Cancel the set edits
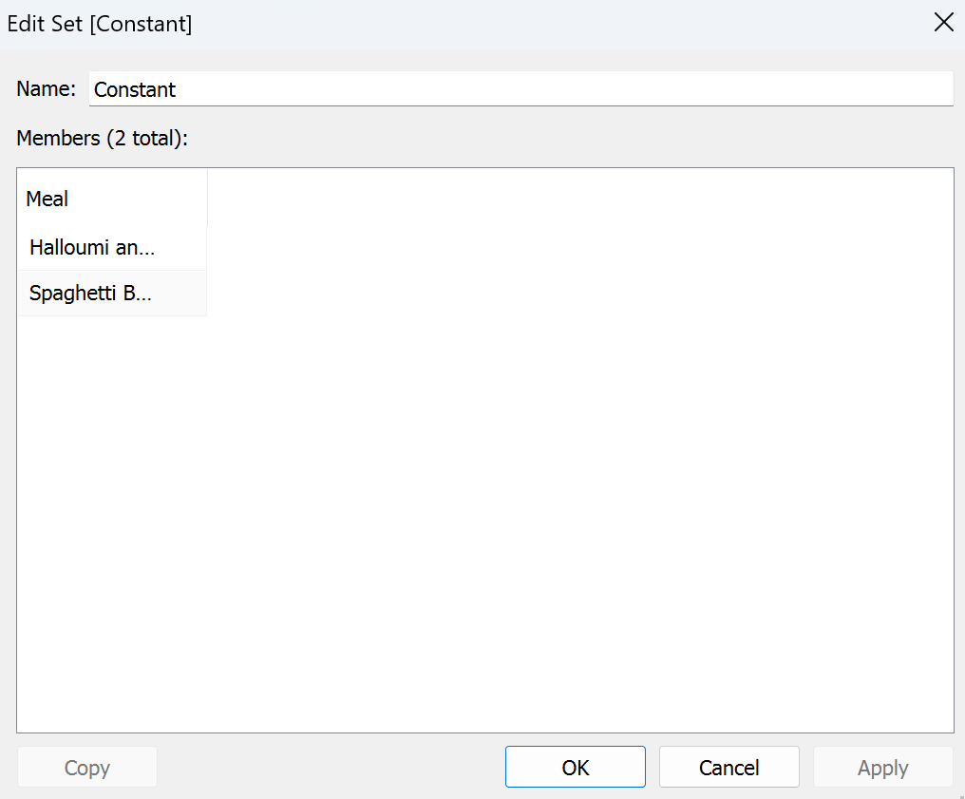Screen dimensions: 965x799 pyautogui.click(x=728, y=768)
